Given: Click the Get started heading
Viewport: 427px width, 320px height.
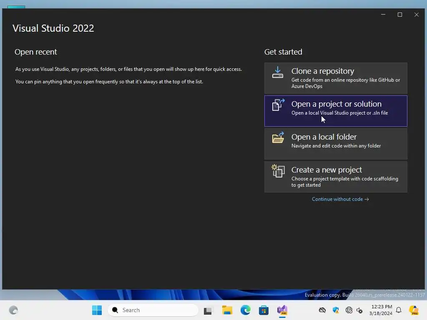Looking at the screenshot, I should tap(283, 52).
